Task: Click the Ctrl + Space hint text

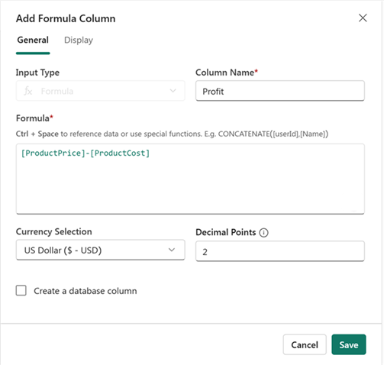Action: [172, 134]
